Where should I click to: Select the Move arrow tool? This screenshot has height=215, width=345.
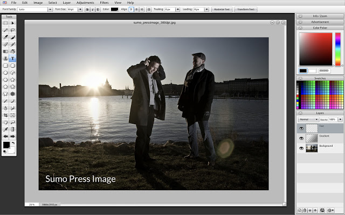point(12,23)
